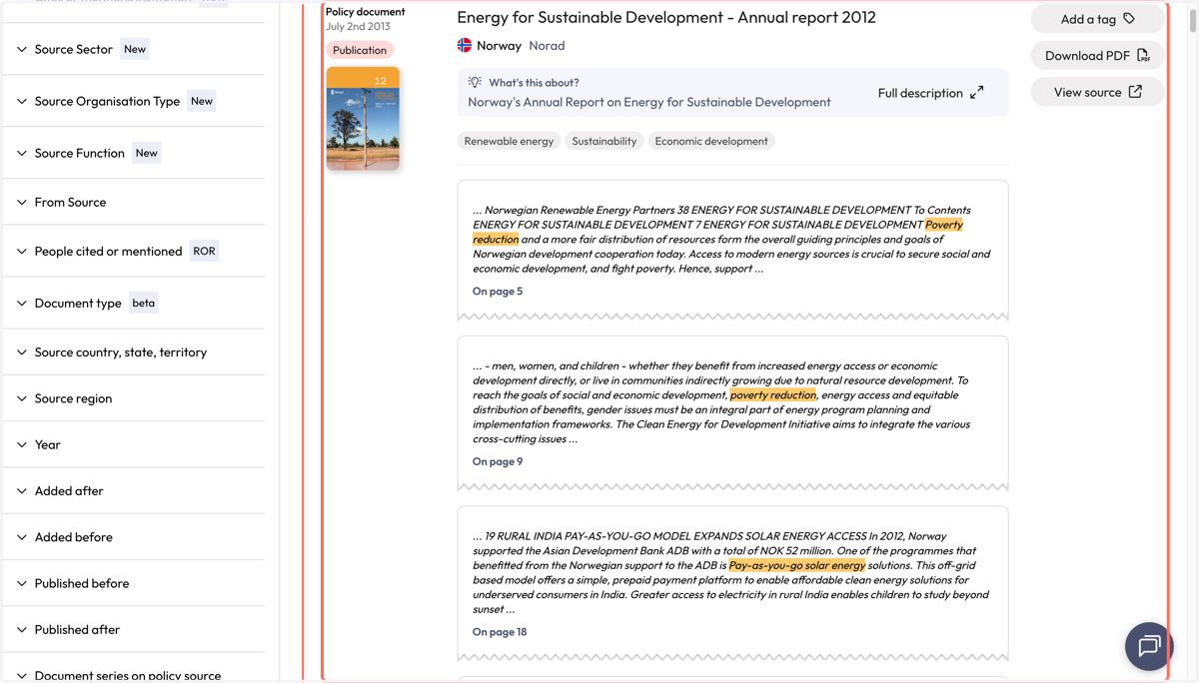Open the On page 18 excerpt link
Image resolution: width=1199 pixels, height=683 pixels.
point(500,632)
